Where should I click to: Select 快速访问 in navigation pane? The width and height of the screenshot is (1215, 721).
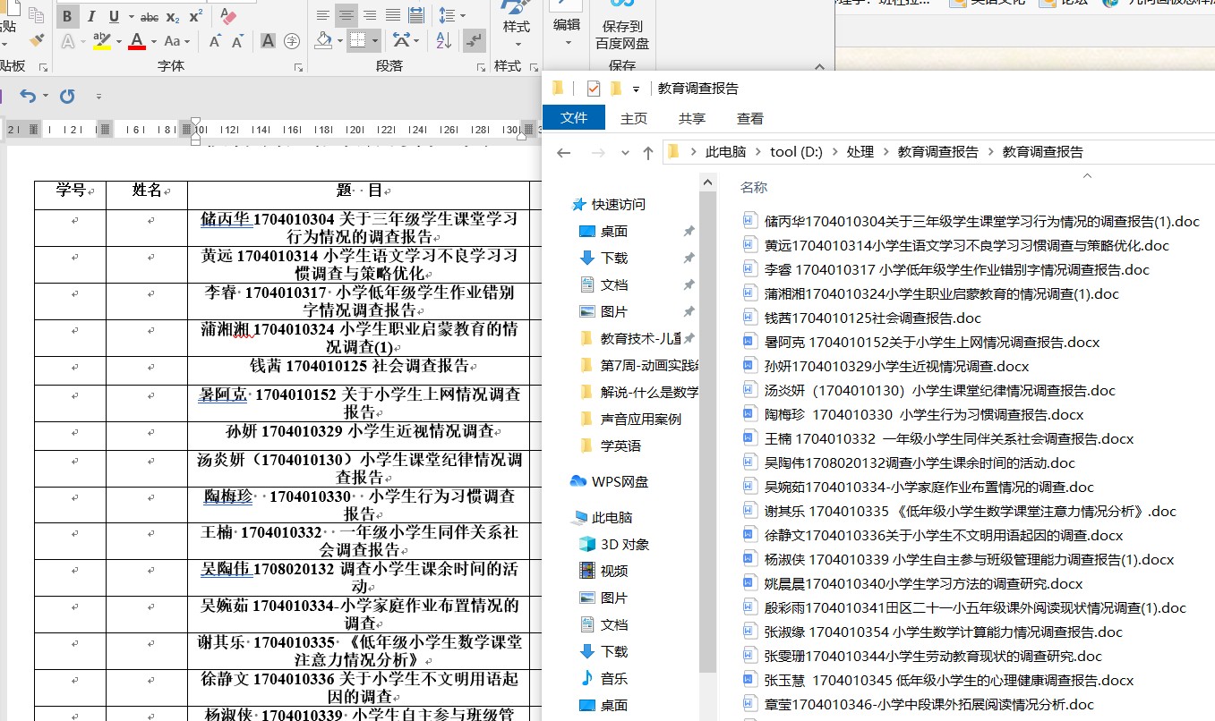pyautogui.click(x=619, y=204)
